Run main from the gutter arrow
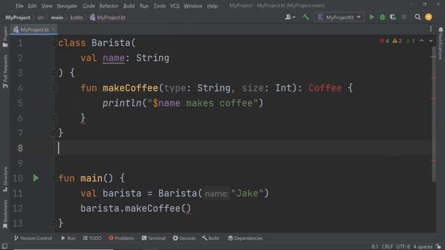Viewport: 445px width, 250px height. [35, 178]
